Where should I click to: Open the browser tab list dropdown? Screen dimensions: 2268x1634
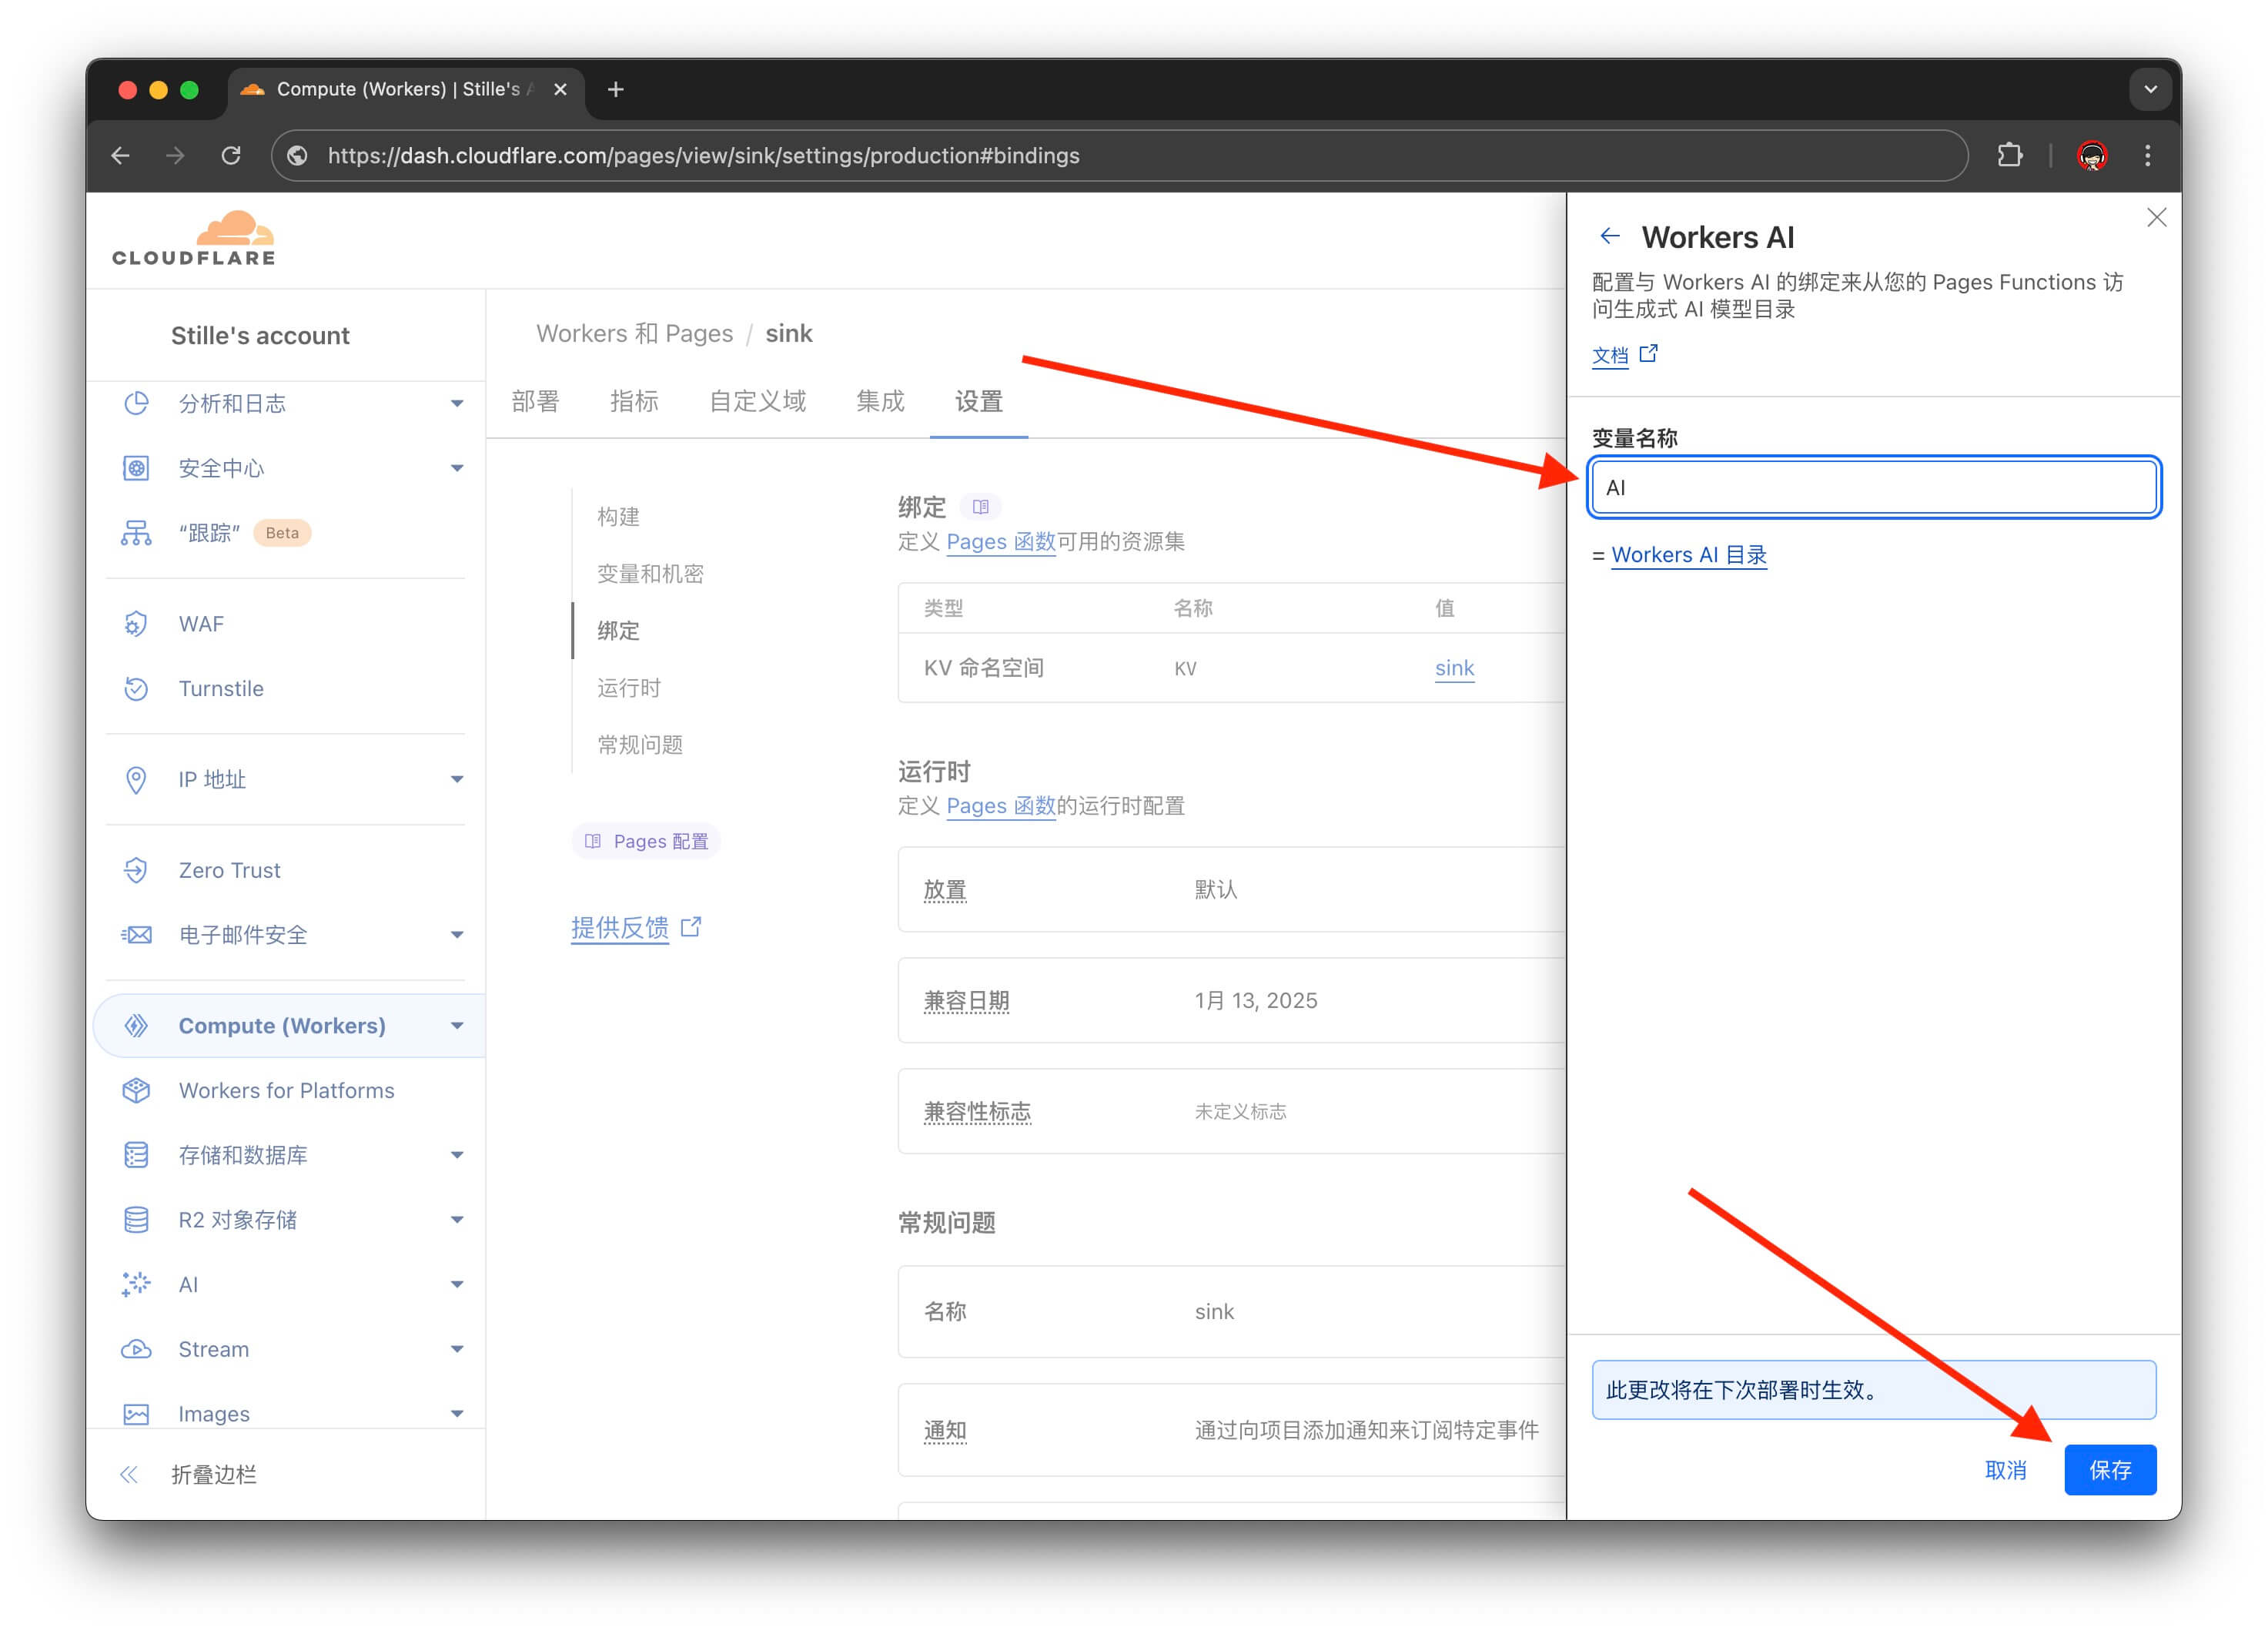click(x=2150, y=90)
